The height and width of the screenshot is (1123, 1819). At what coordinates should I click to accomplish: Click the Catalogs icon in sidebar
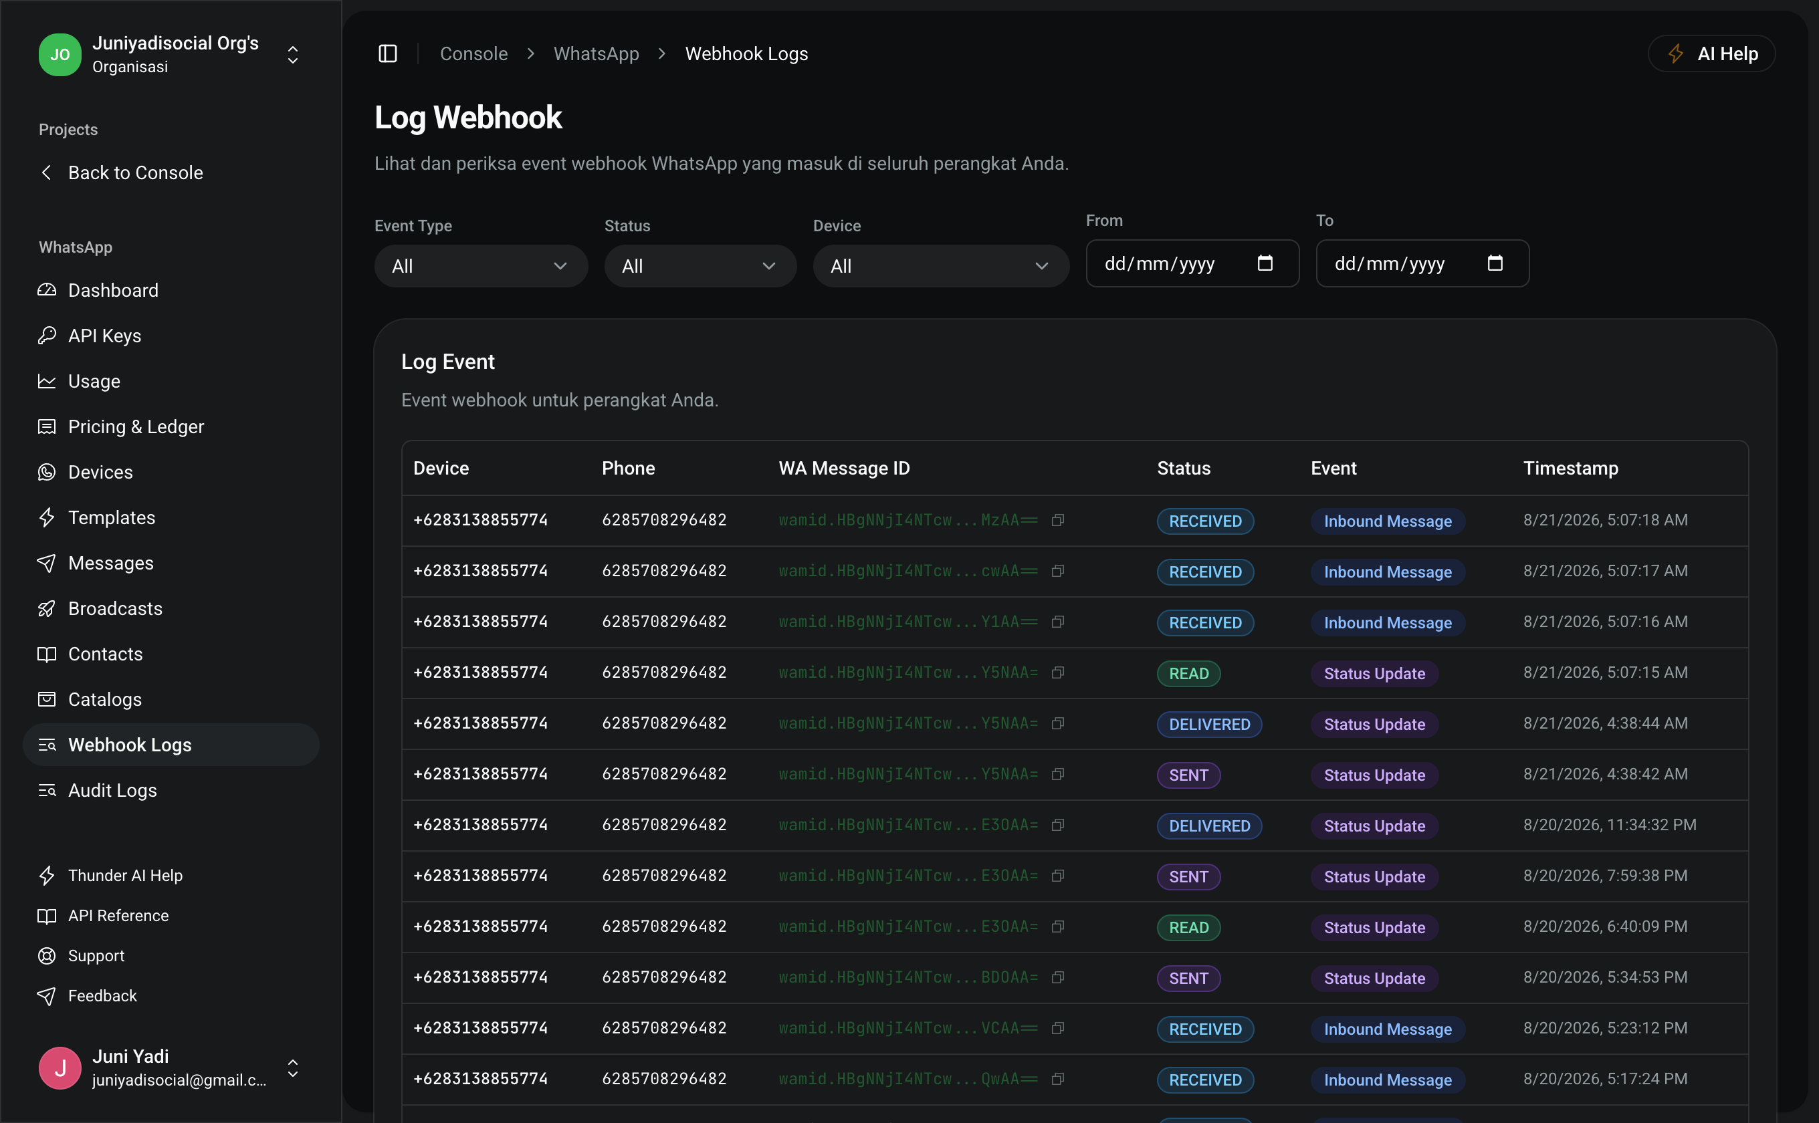pyautogui.click(x=47, y=699)
